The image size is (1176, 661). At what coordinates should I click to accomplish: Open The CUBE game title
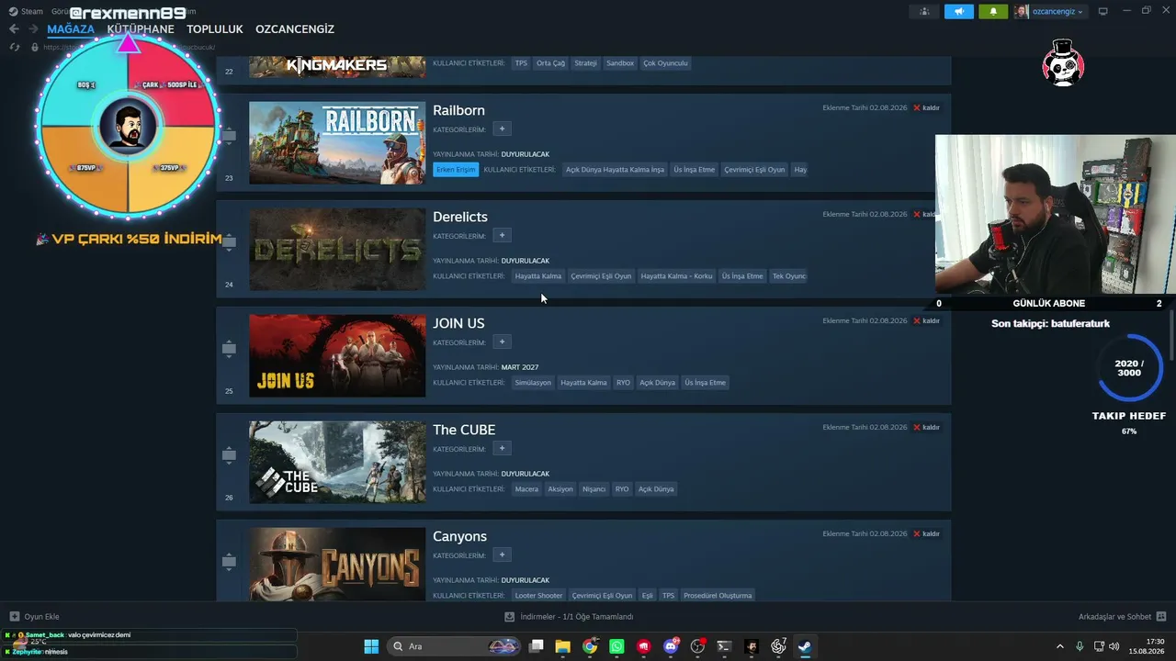coord(464,430)
